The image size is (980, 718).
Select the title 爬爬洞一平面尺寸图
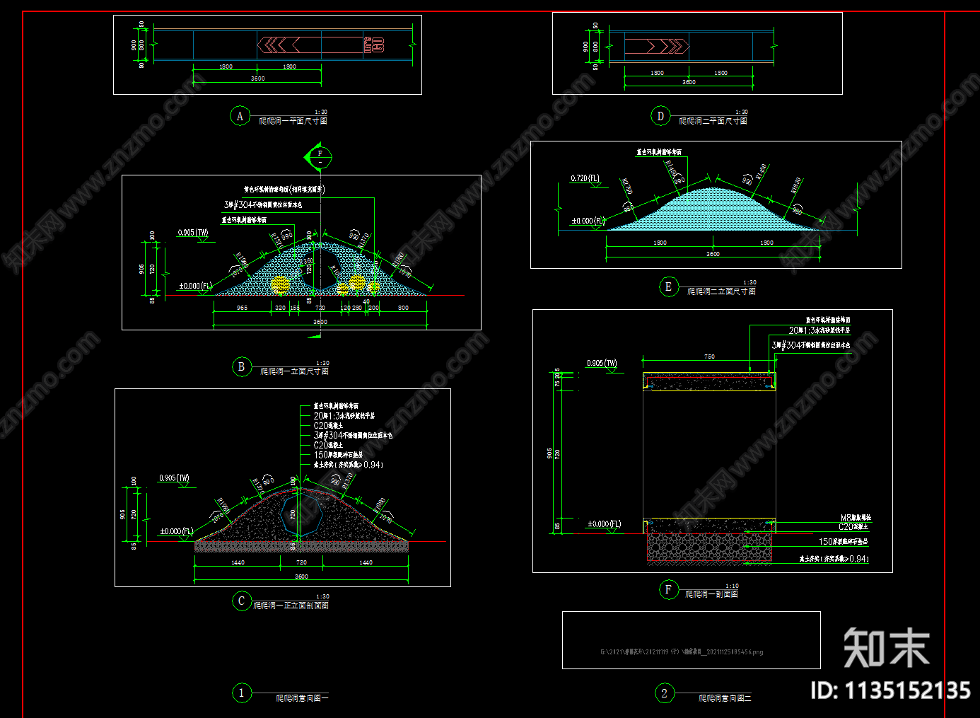tap(293, 121)
